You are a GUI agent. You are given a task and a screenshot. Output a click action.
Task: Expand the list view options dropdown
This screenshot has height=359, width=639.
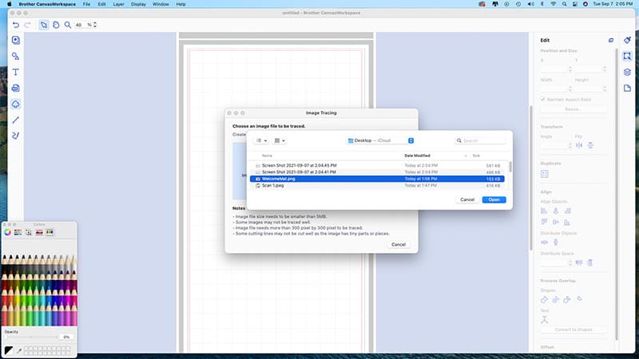click(260, 140)
